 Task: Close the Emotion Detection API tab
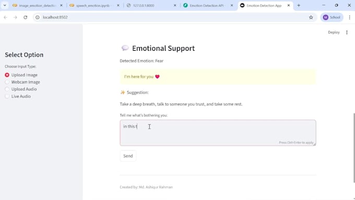pyautogui.click(x=232, y=5)
